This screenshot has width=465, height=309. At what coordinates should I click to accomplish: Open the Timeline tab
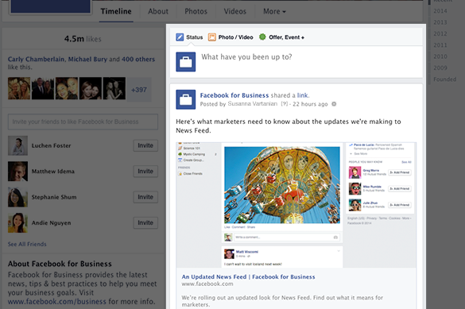tap(116, 11)
